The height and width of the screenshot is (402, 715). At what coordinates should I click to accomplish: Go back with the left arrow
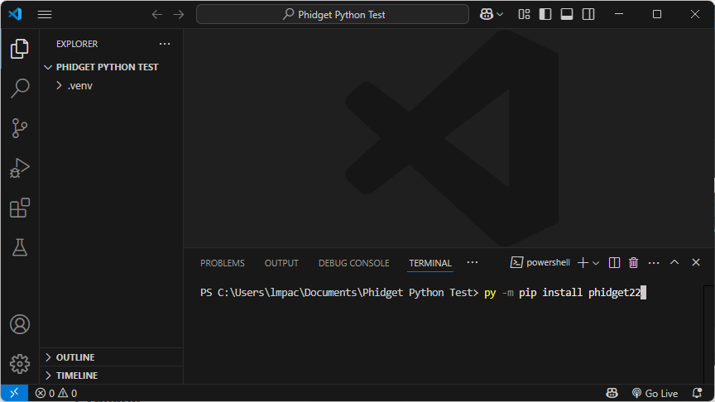click(157, 15)
